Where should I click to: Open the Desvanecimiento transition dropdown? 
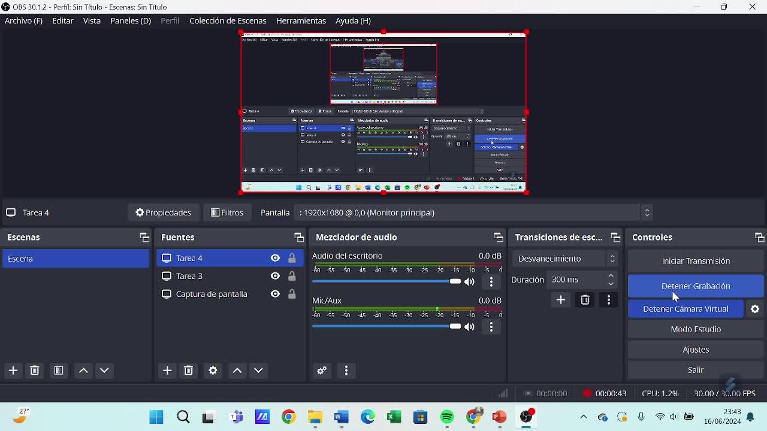point(565,259)
